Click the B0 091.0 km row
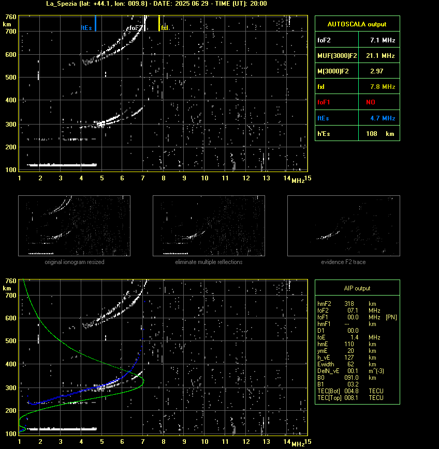Image resolution: width=439 pixels, height=449 pixels. pos(347,378)
